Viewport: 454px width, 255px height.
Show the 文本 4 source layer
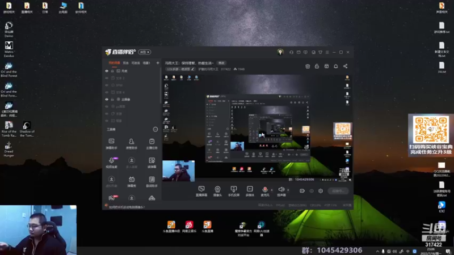[x=107, y=92]
